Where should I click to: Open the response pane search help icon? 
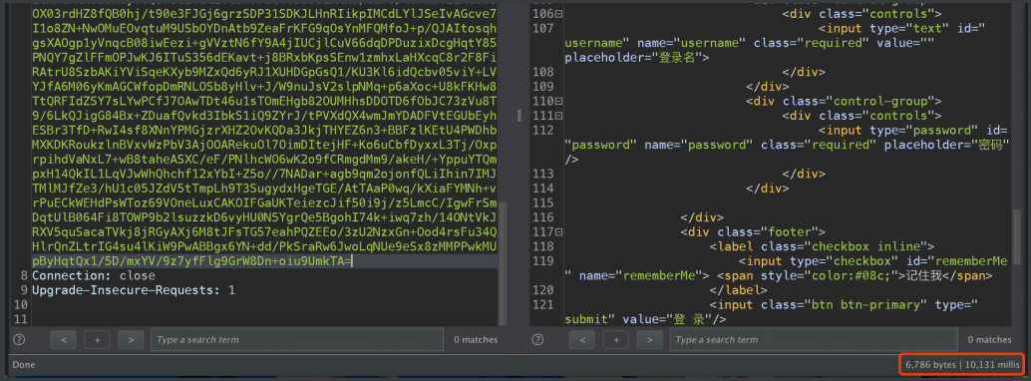click(537, 339)
